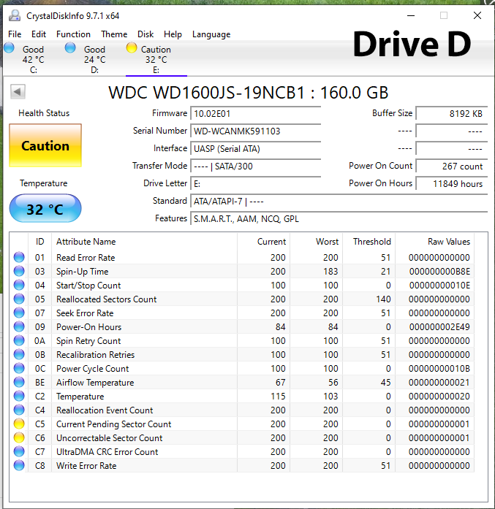
Task: Click raw value 000000002E49 of Power-On Hours
Action: tap(439, 327)
